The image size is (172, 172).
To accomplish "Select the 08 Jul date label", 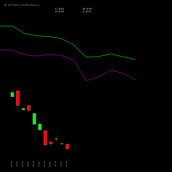I will 44,164.
